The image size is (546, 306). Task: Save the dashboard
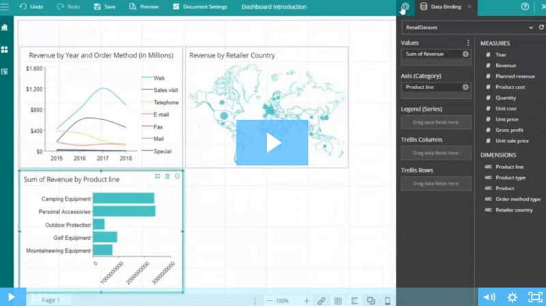(x=104, y=7)
